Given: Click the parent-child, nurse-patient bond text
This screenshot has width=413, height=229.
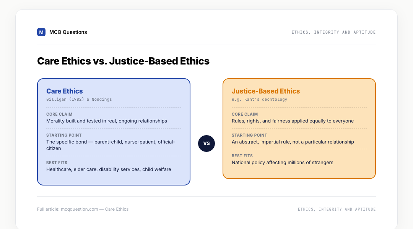Looking at the screenshot, I should tap(111, 145).
